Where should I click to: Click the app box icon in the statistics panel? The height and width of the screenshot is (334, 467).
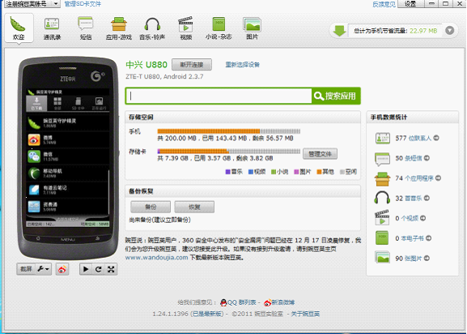pos(382,178)
